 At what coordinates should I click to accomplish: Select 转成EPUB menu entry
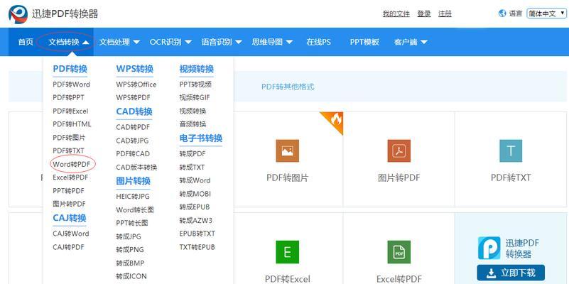click(195, 207)
